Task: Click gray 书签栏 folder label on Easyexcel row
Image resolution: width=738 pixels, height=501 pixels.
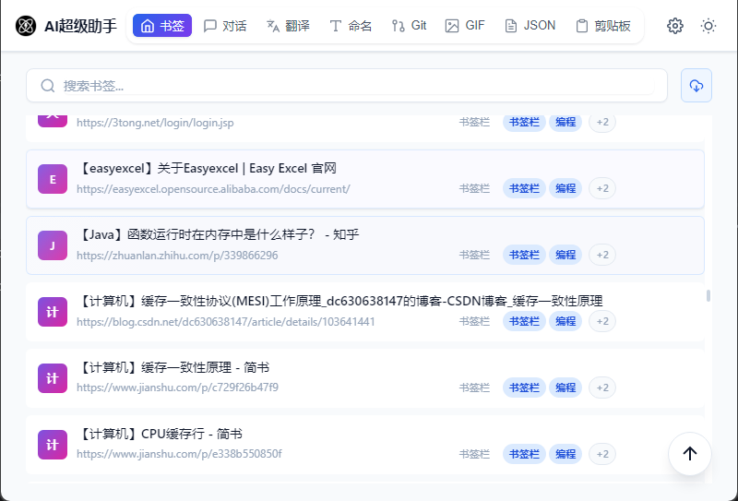Action: (x=474, y=188)
